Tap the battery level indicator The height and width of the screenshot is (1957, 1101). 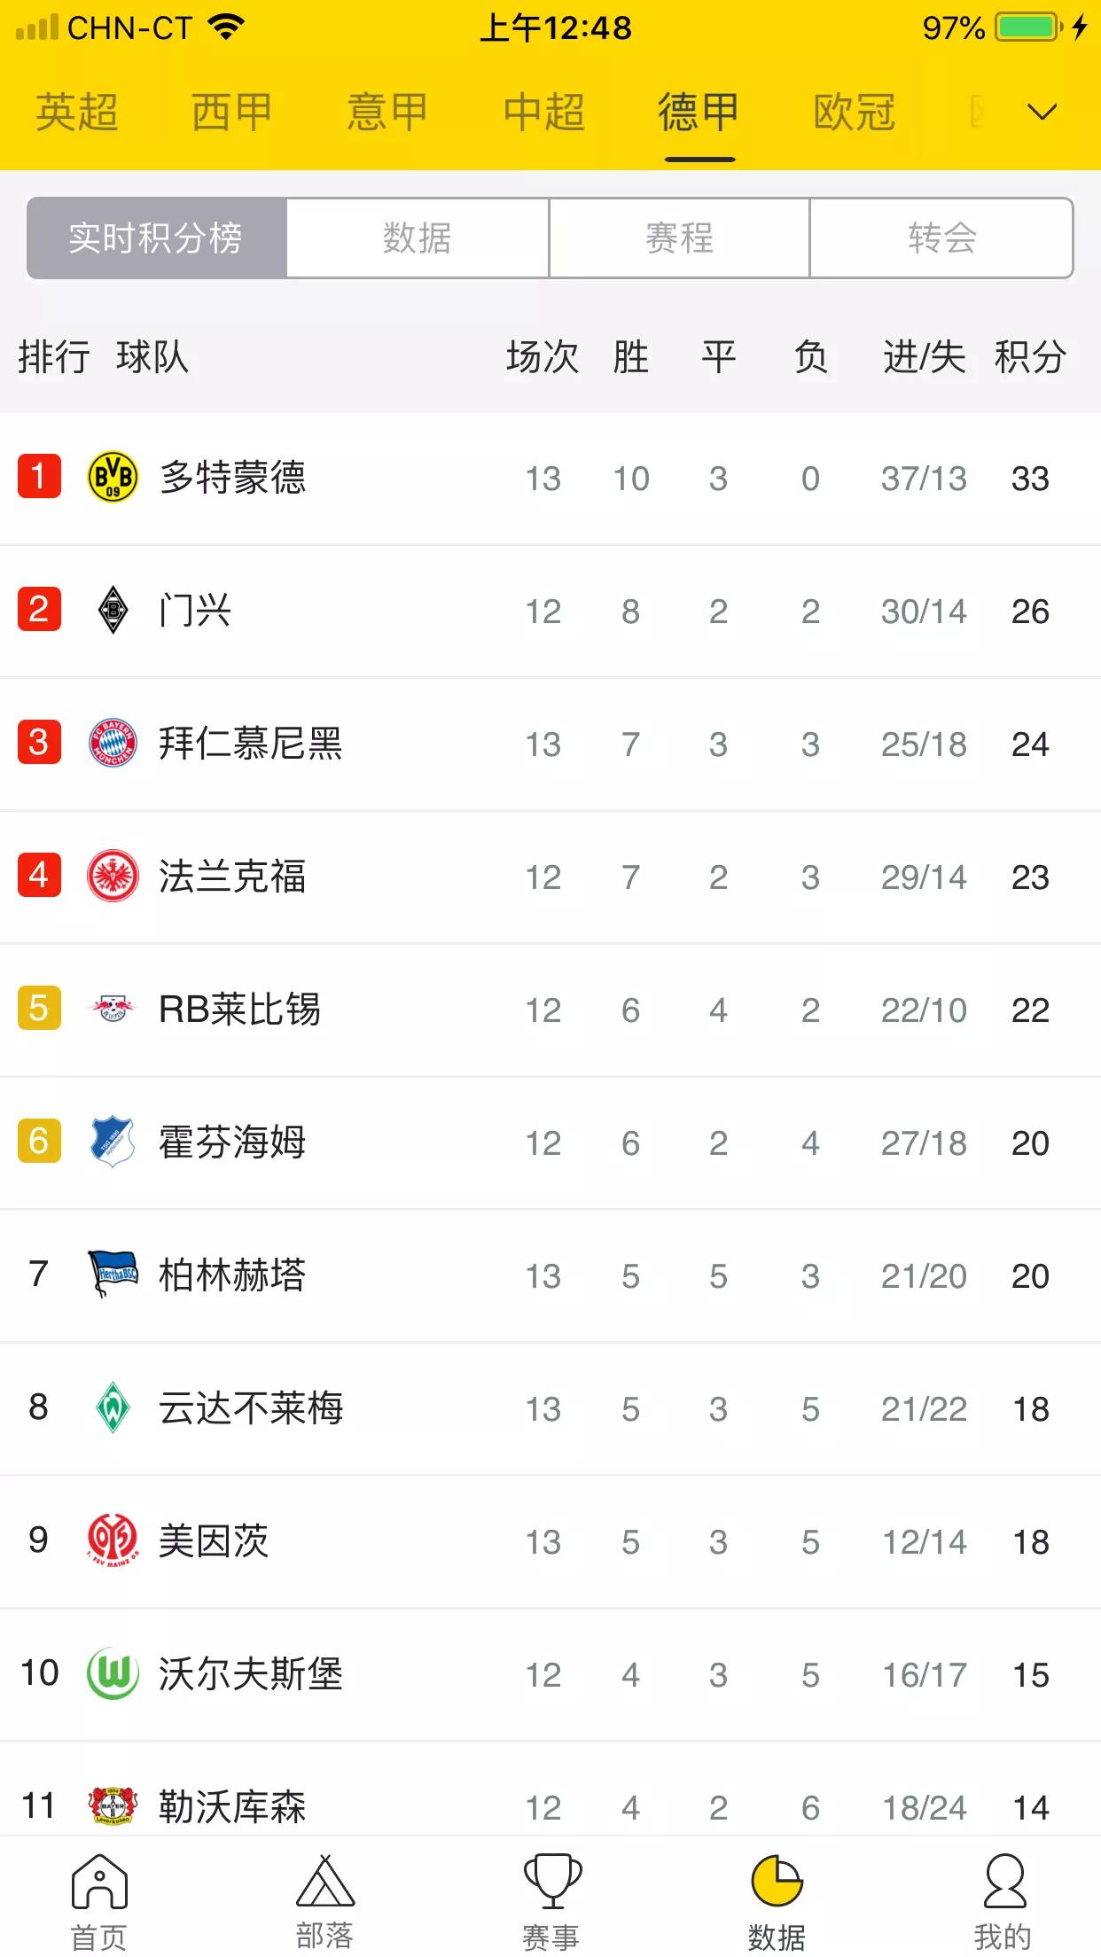[1028, 27]
